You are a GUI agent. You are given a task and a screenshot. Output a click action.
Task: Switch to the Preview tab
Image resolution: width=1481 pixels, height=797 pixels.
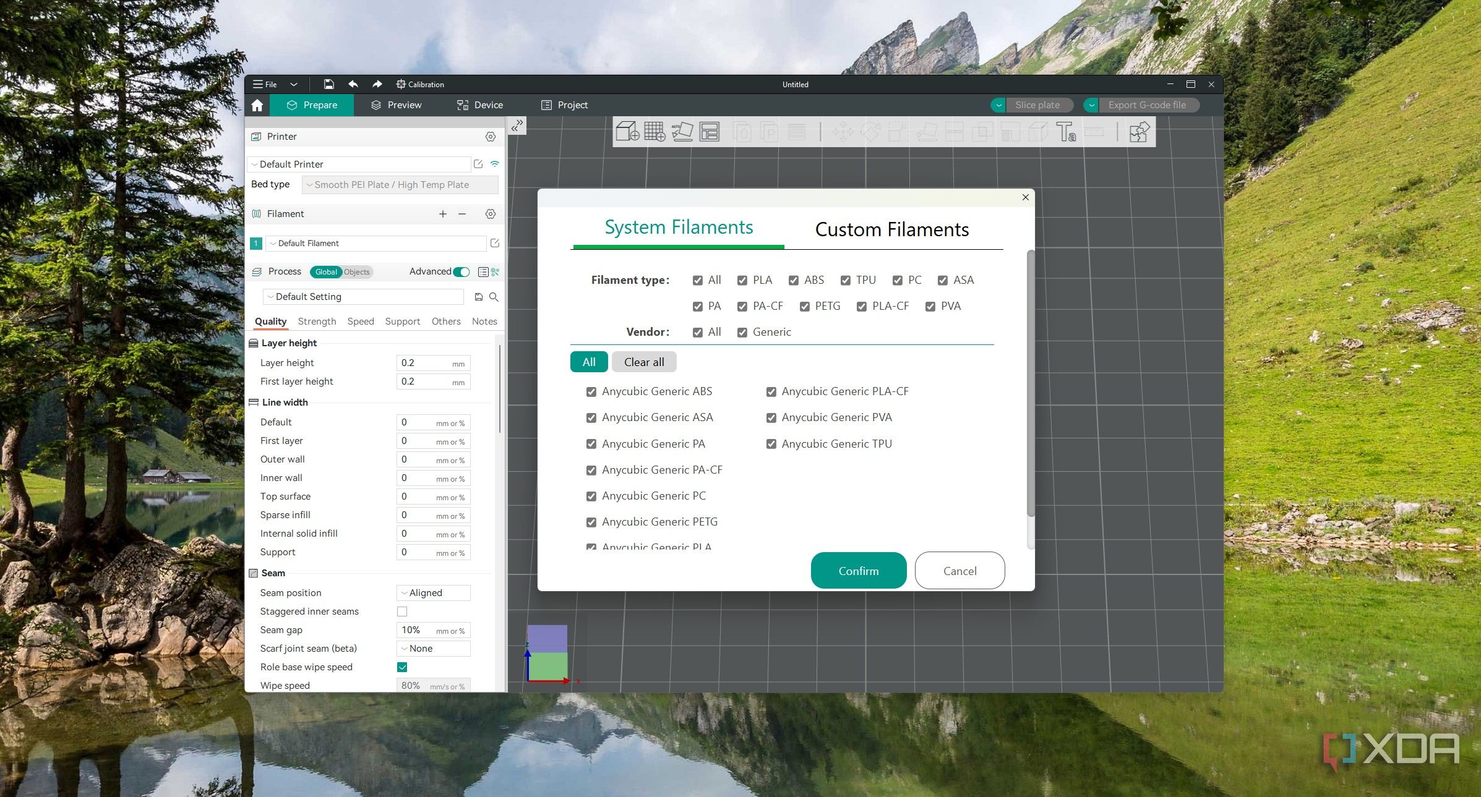[397, 105]
